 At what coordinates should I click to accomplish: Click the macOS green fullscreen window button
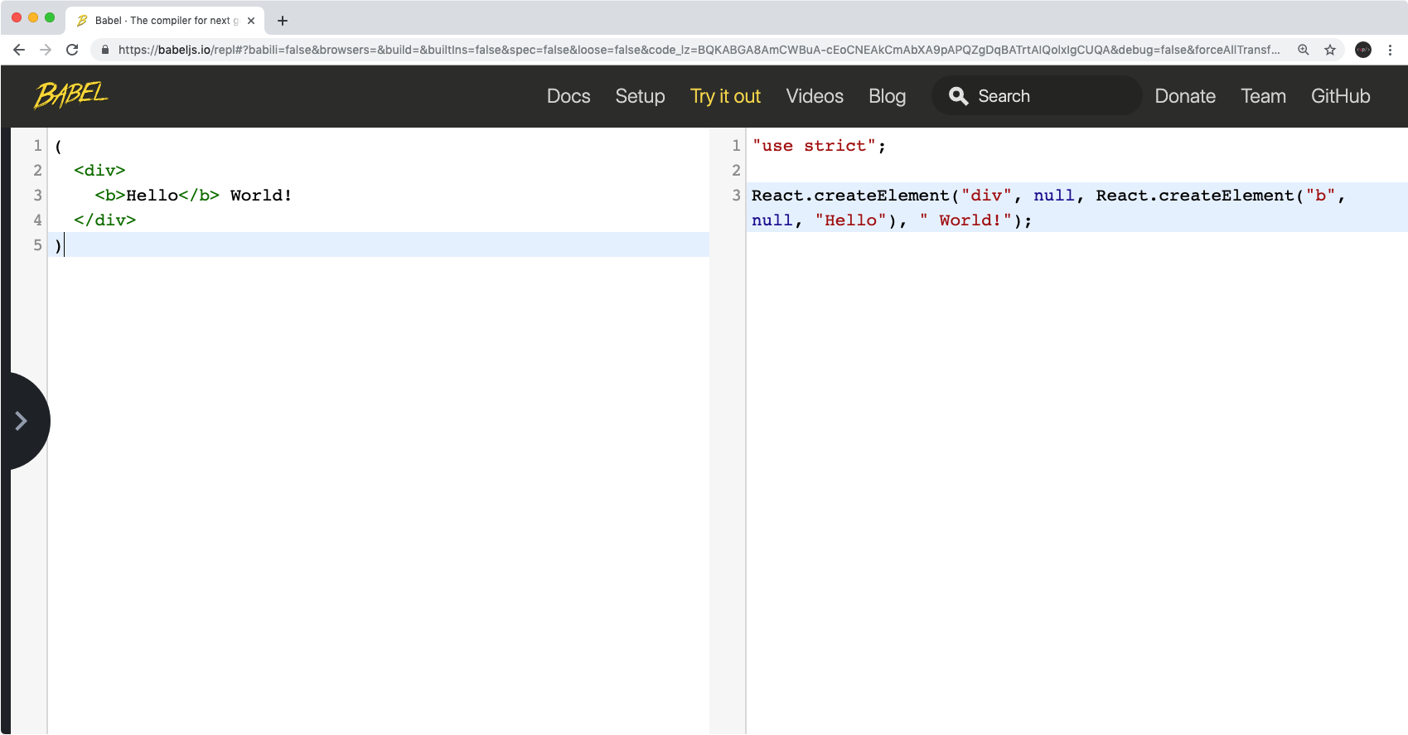point(50,17)
